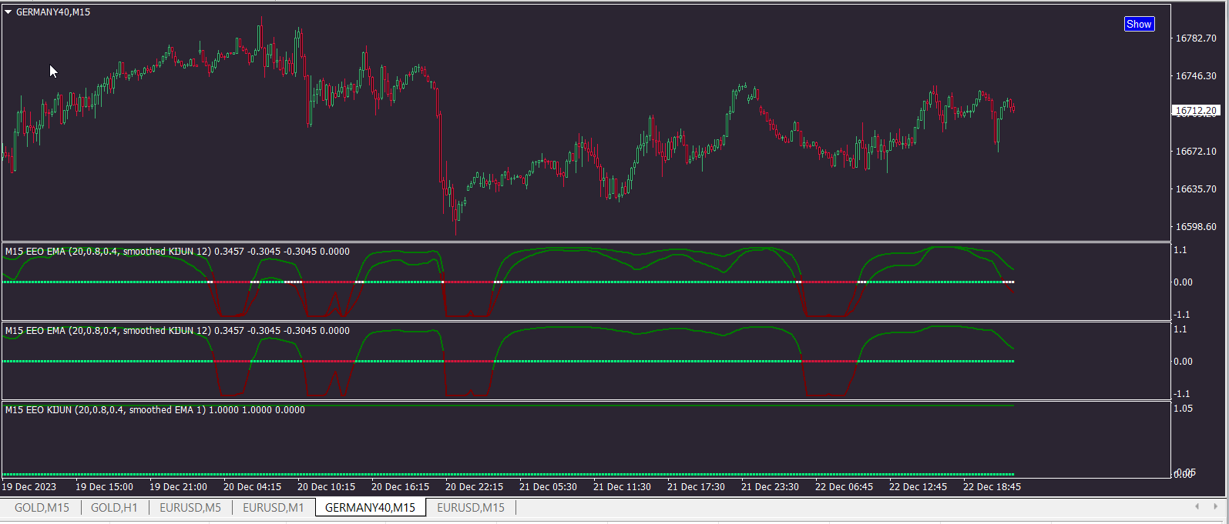The height and width of the screenshot is (524, 1229).
Task: Click the 16782.70 price scale value
Action: 1196,38
